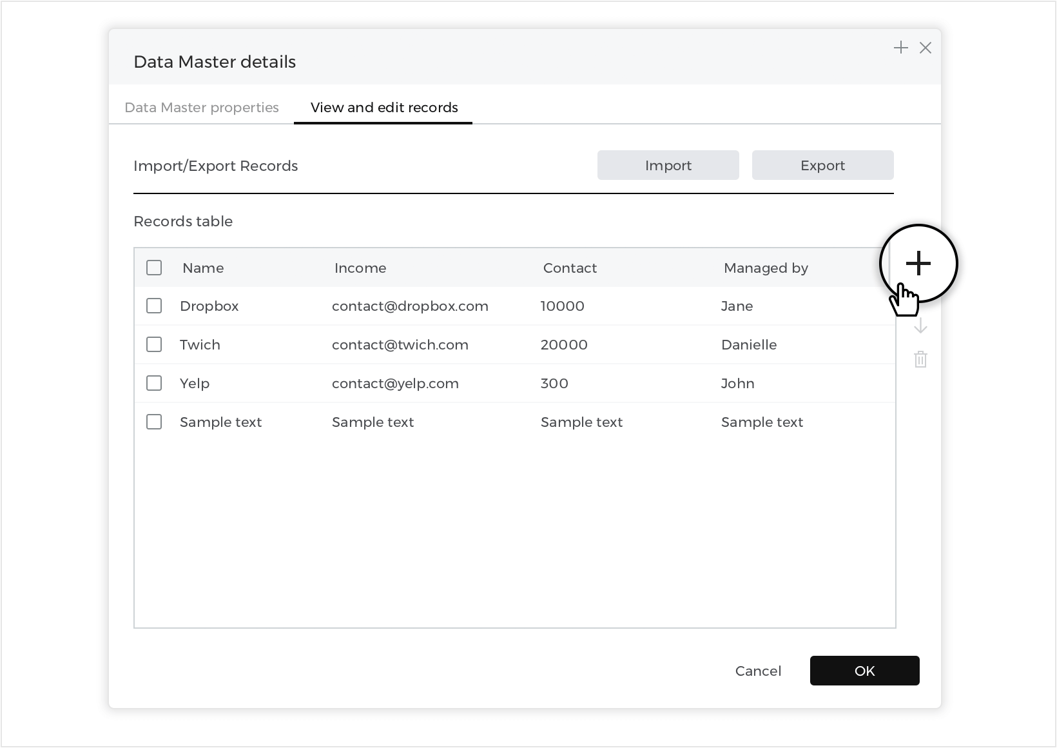Screen dimensions: 1057x748
Task: Toggle the select-all checkbox in table header
Action: [x=154, y=268]
